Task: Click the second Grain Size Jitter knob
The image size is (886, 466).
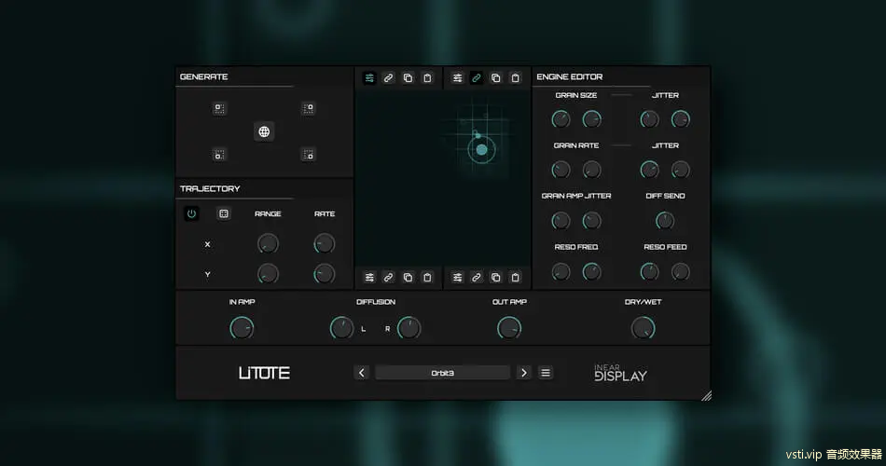Action: coord(680,119)
